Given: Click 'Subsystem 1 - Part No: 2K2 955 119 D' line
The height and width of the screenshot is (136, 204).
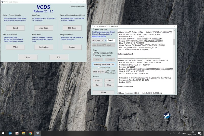Looking at the screenshot, I should [145, 78].
